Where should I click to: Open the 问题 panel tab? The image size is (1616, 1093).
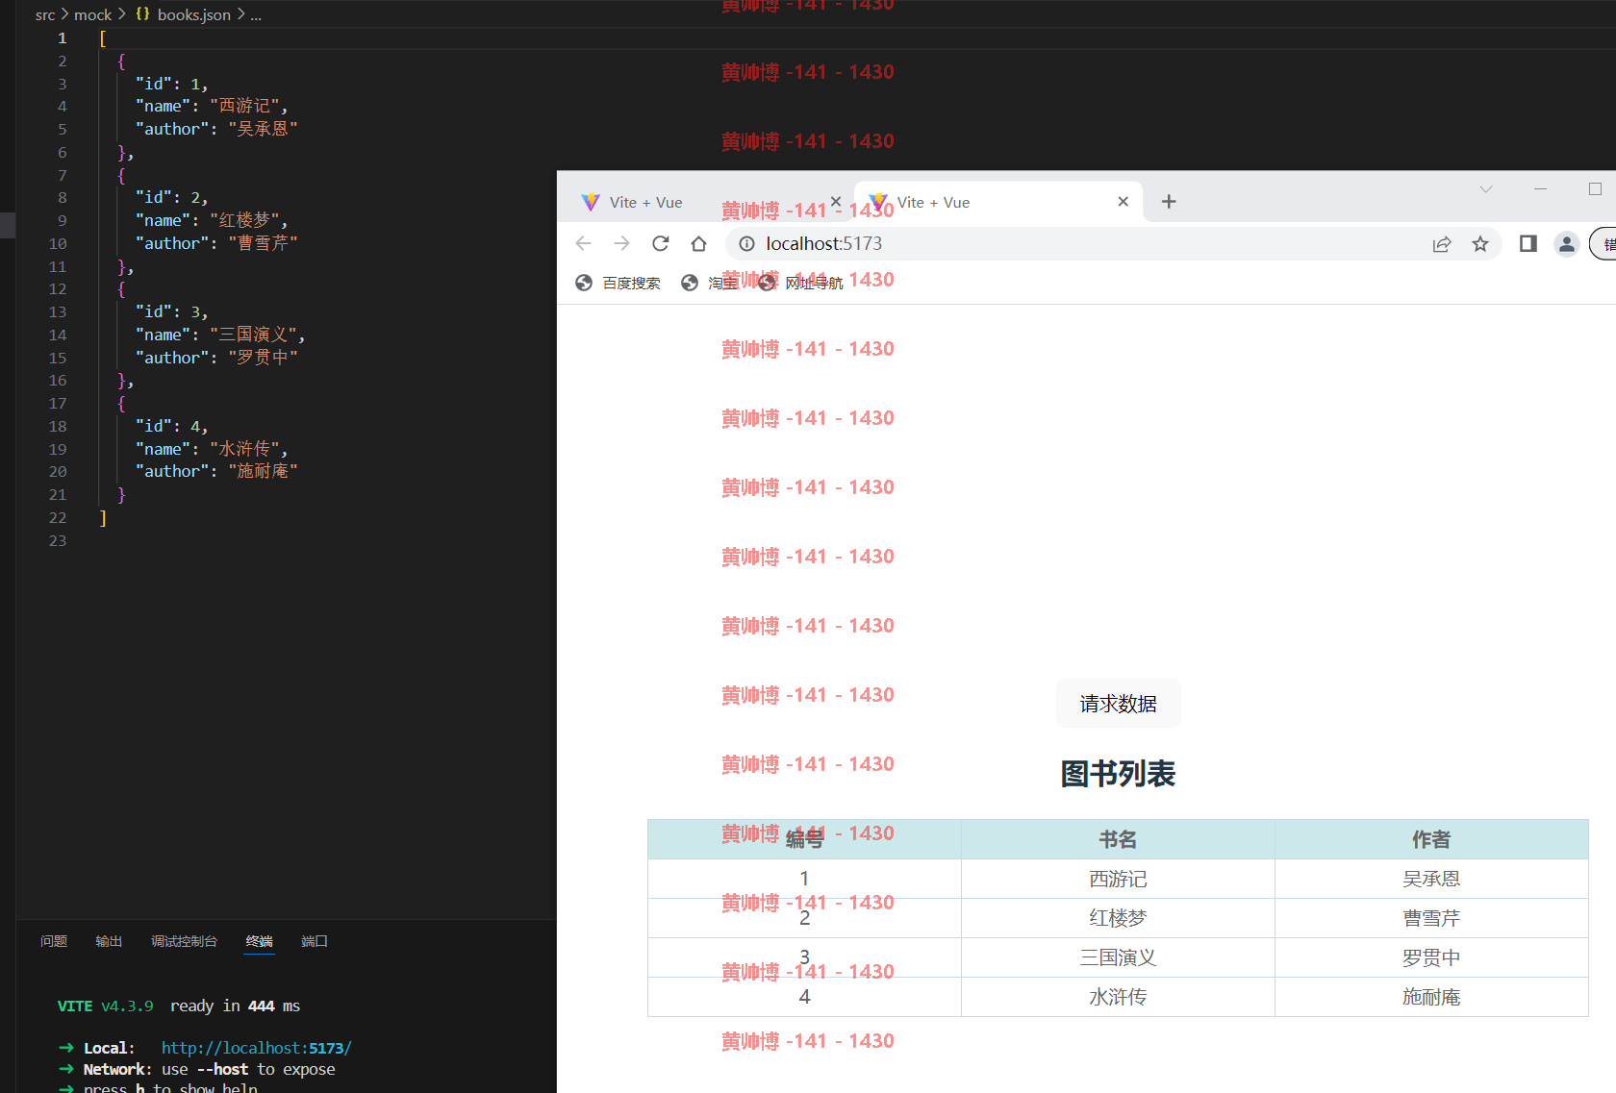[54, 941]
